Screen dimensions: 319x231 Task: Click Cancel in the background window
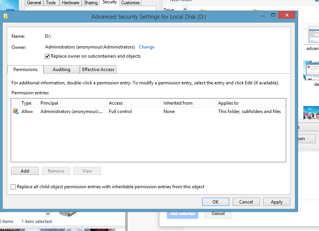coord(218,214)
